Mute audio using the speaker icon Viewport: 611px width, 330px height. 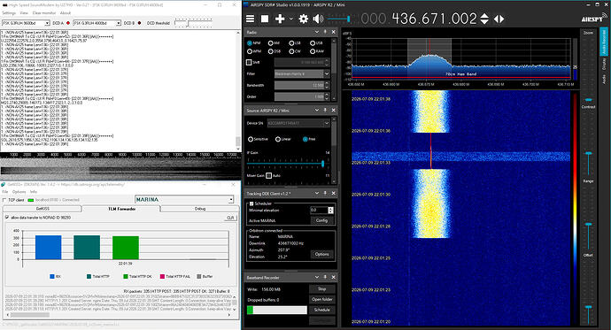(x=318, y=19)
